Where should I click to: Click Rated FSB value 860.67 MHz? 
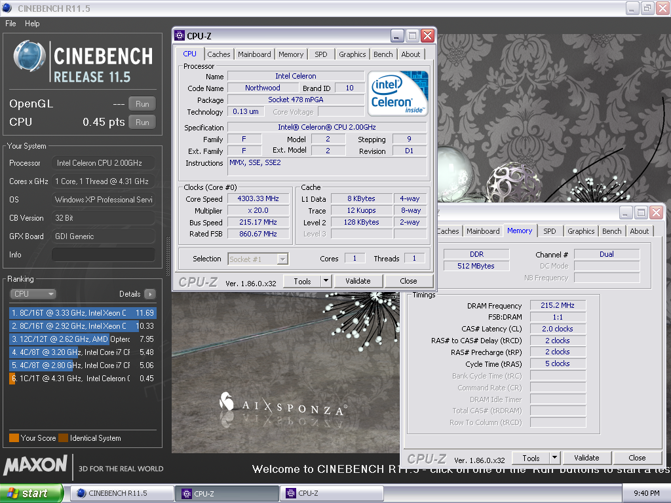258,234
